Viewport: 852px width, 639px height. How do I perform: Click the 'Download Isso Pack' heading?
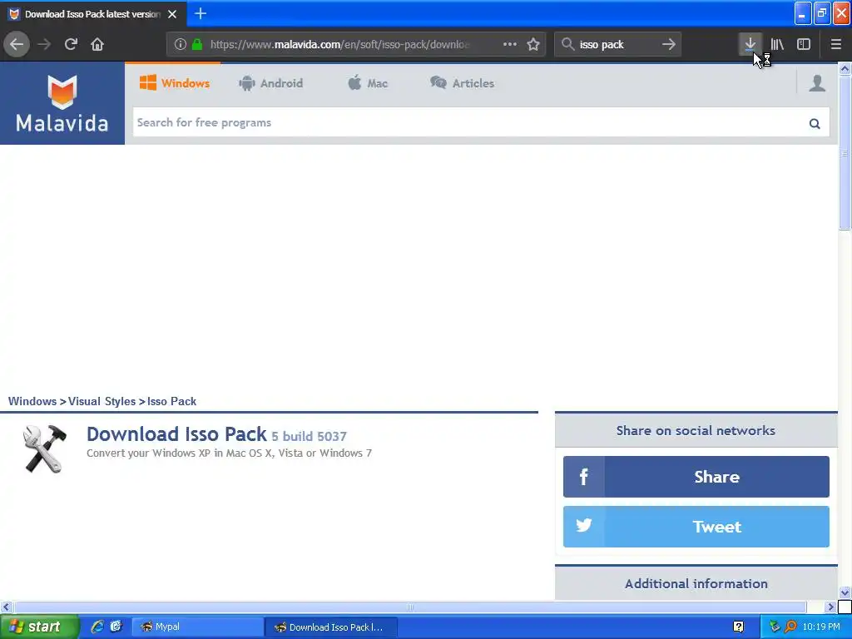(x=176, y=434)
